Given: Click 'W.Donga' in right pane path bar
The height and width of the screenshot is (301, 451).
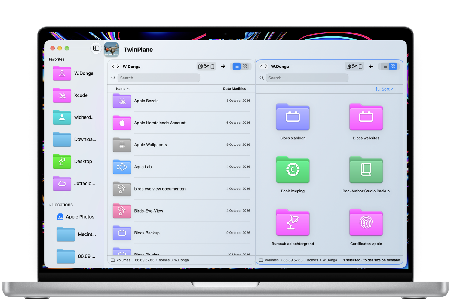Looking at the screenshot, I should point(330,260).
